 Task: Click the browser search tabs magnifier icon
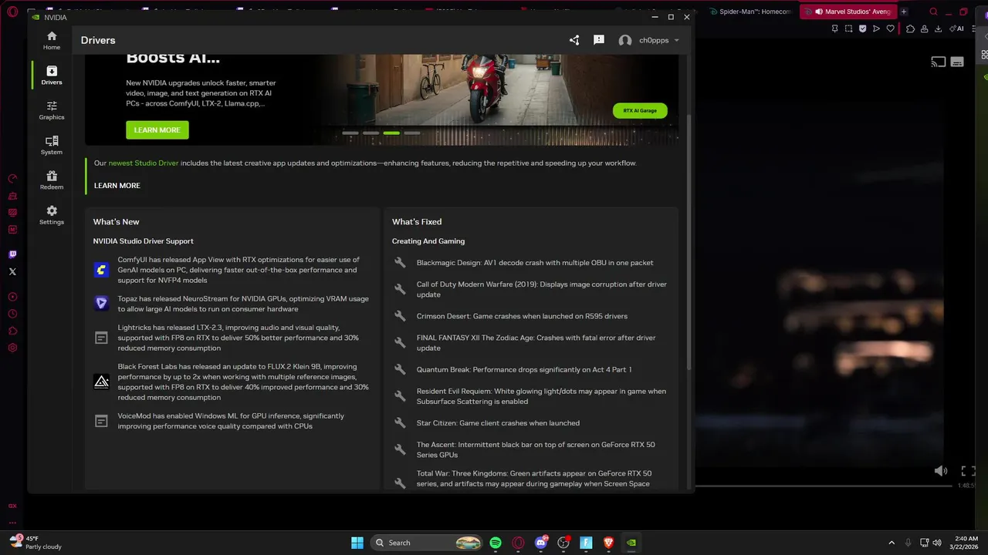934,12
